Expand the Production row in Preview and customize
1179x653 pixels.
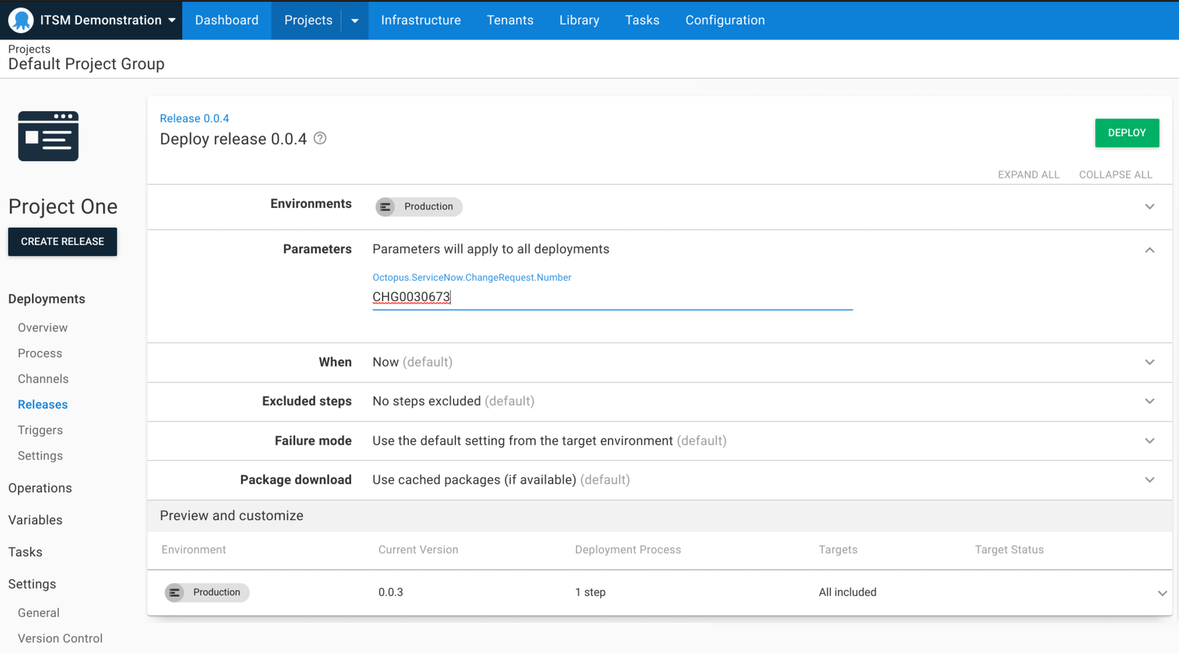pyautogui.click(x=1162, y=592)
